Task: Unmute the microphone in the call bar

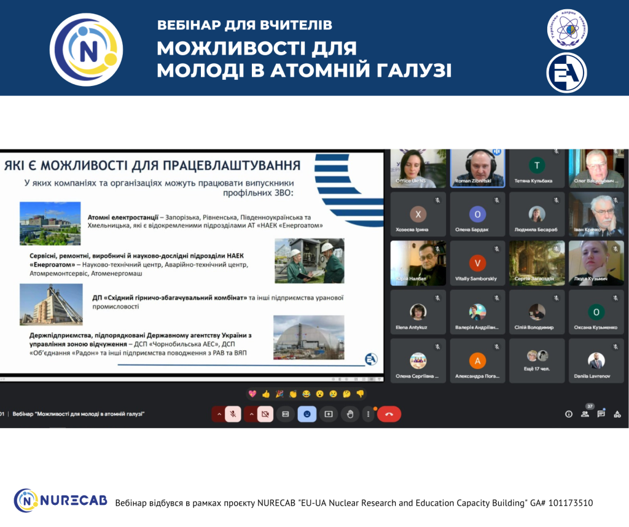Action: (233, 414)
